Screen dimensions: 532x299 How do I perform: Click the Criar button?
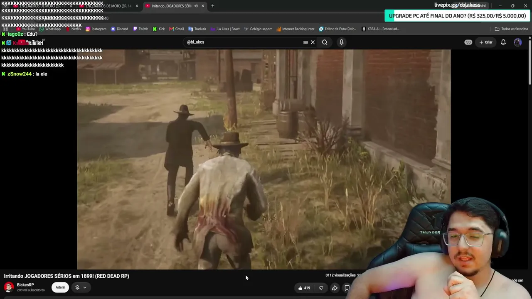click(486, 42)
